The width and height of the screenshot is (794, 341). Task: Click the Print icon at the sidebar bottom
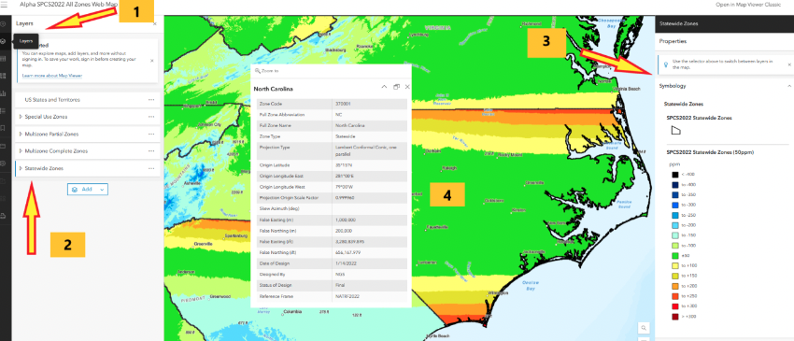[x=4, y=217]
